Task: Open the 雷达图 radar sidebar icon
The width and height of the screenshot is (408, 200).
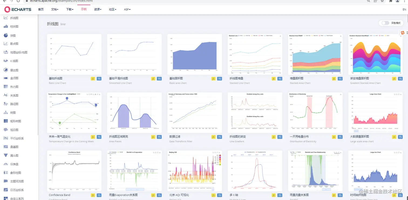Action: pos(5,70)
